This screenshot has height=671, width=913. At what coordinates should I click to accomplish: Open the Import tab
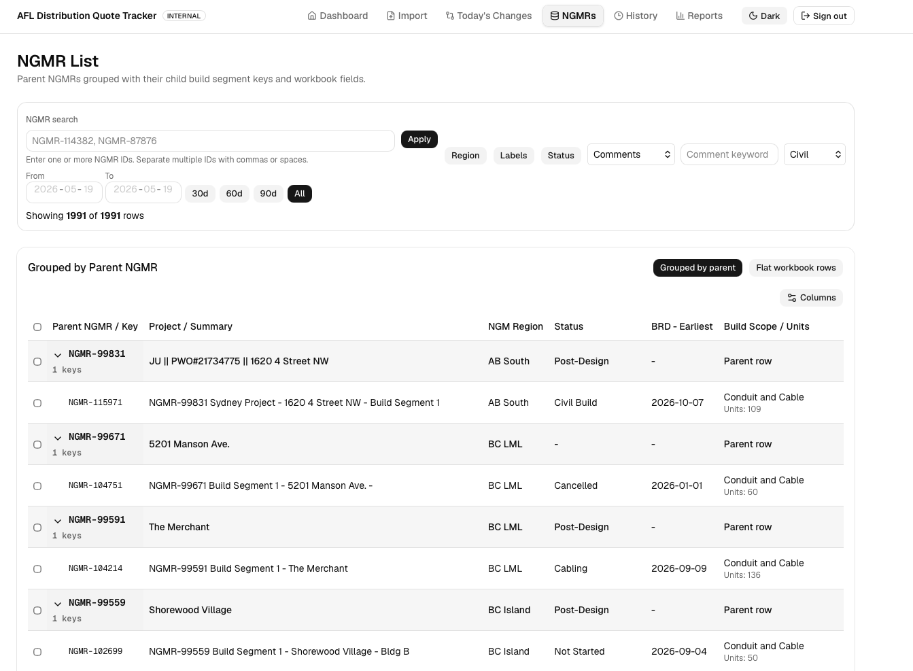407,16
